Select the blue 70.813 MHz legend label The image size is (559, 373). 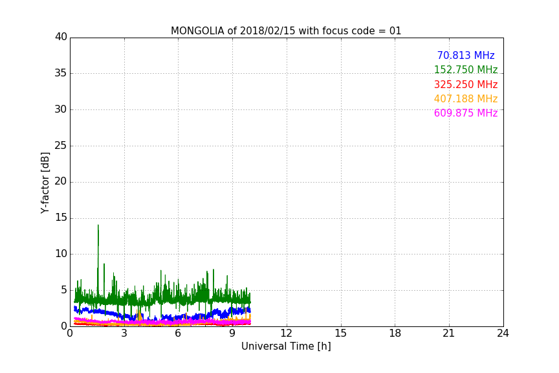click(x=466, y=56)
